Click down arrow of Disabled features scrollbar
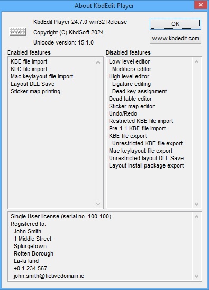Viewport: 209px width, 290px height. (x=197, y=204)
